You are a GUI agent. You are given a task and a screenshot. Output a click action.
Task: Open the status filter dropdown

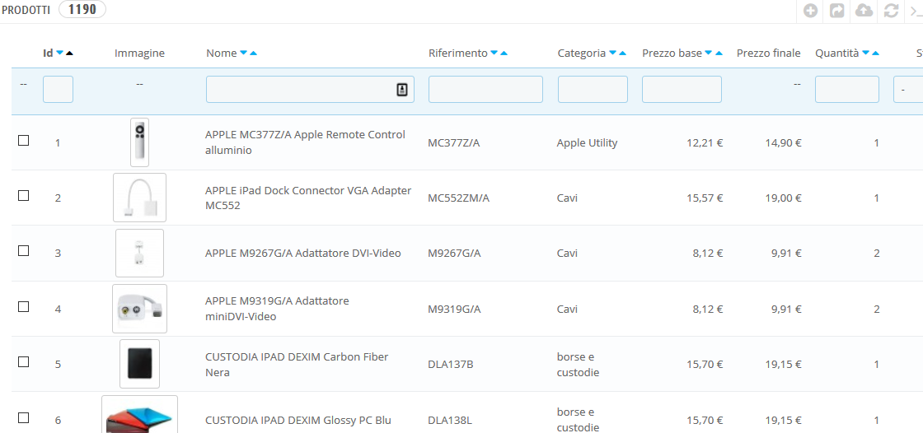(908, 89)
